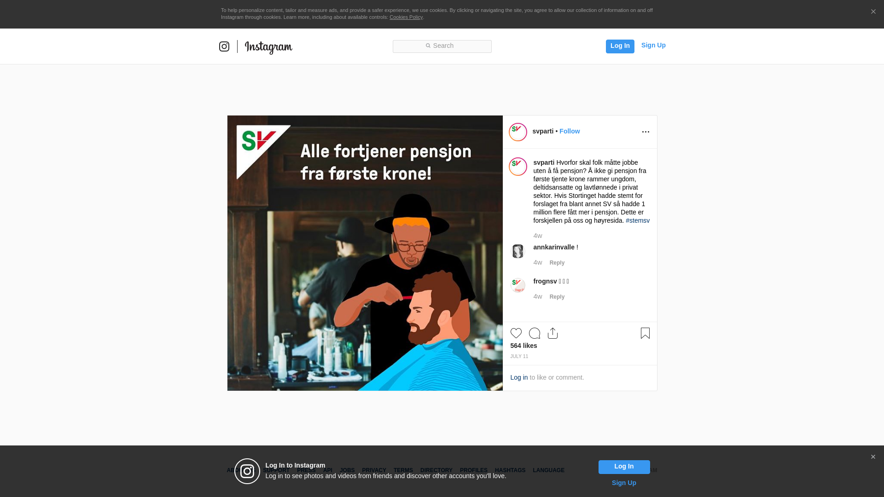The image size is (884, 497).
Task: Click frognsv's profile picture
Action: pos(518,285)
